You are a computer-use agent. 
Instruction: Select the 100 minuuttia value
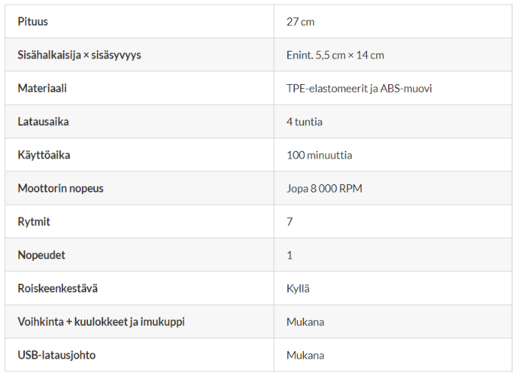(318, 155)
